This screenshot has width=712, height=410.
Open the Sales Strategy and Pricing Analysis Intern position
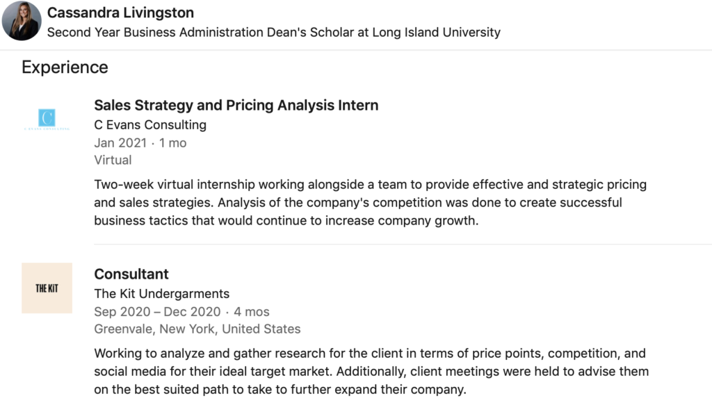point(236,106)
